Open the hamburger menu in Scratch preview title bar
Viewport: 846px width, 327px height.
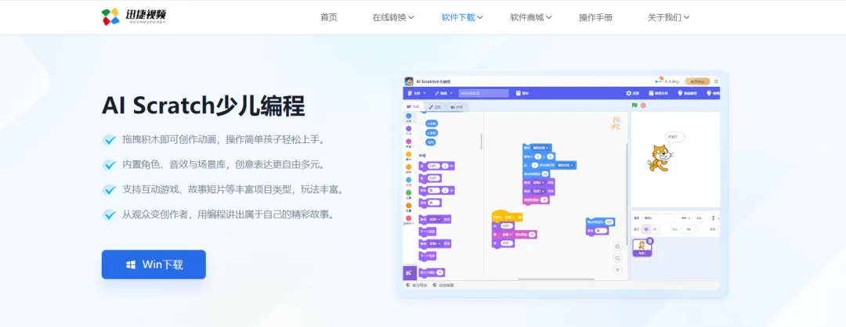717,81
